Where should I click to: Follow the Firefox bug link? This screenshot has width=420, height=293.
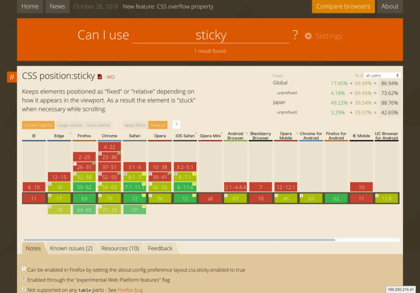130,290
